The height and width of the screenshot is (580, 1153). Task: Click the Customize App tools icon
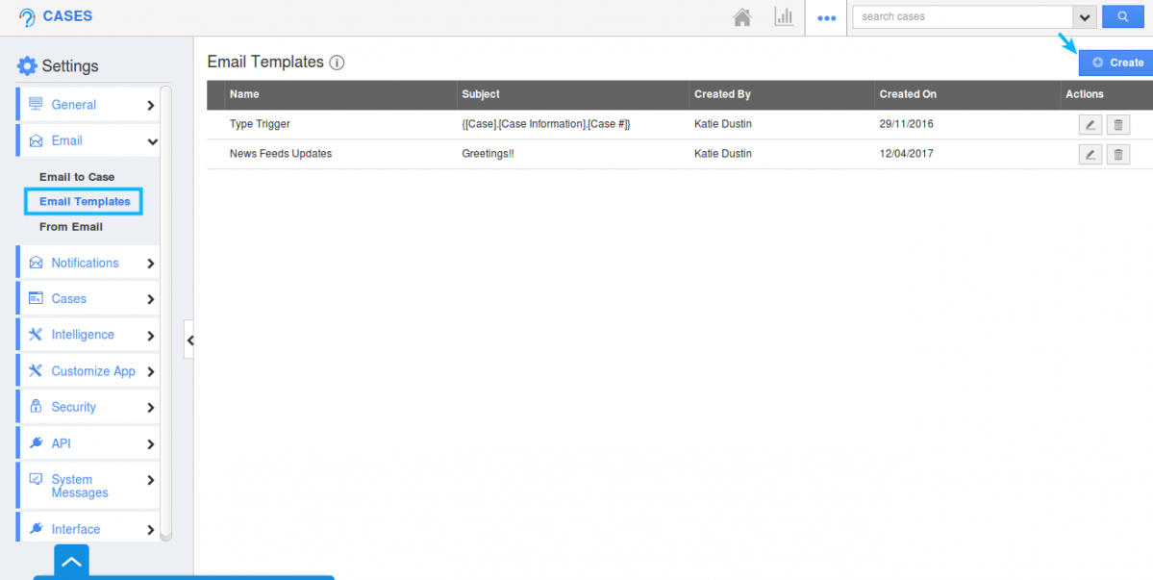(36, 370)
